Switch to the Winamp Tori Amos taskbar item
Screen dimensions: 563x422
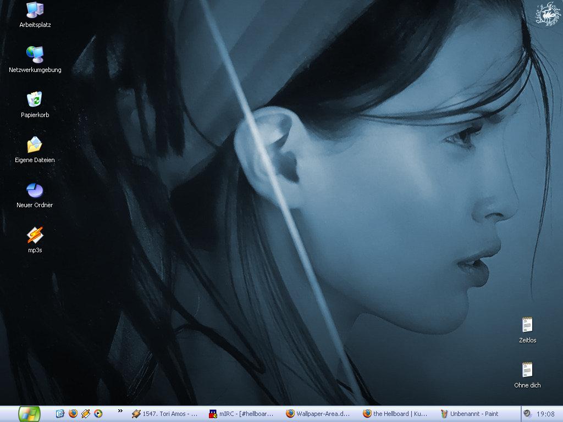tap(165, 414)
